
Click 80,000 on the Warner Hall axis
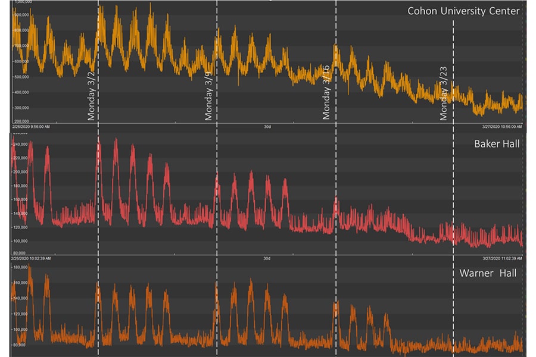click(20, 345)
